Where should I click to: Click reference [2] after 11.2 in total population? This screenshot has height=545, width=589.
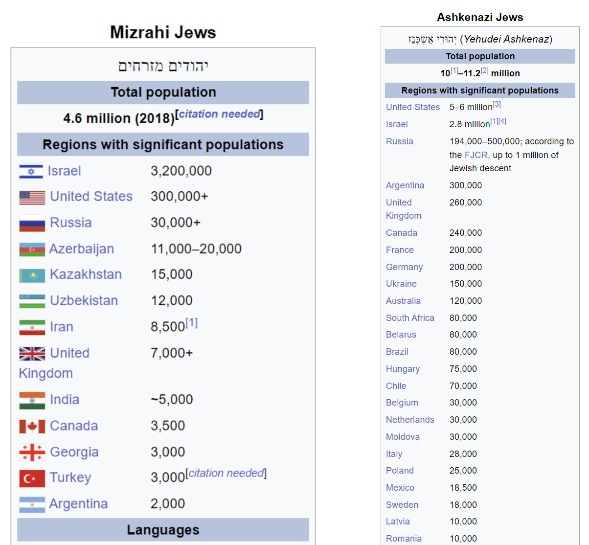pyautogui.click(x=484, y=70)
